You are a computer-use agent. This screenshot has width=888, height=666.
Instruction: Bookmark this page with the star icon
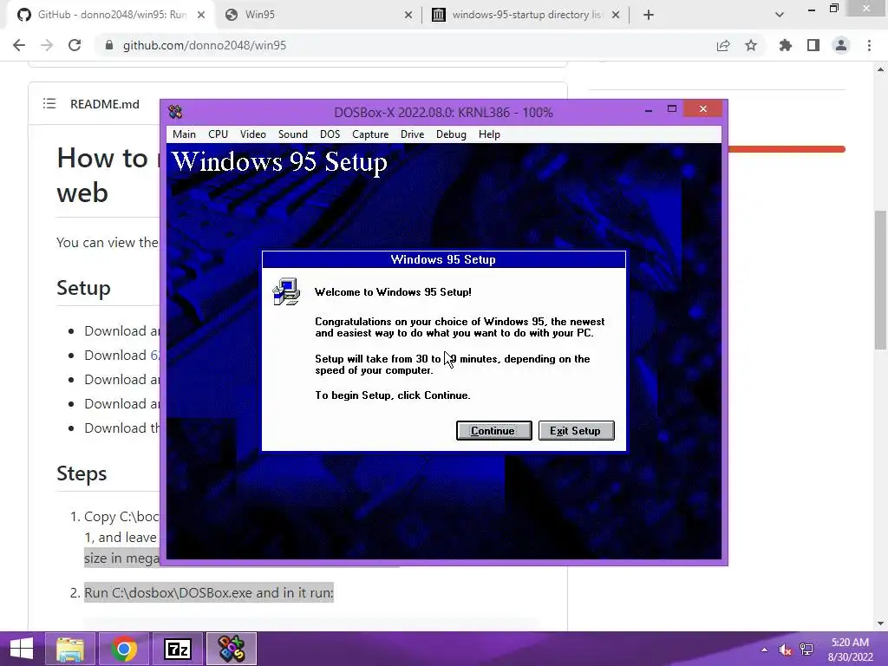(x=751, y=45)
